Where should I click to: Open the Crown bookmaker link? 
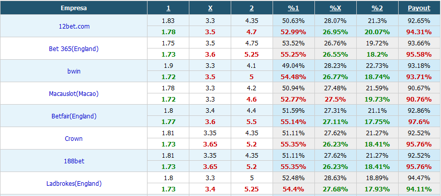tap(73, 139)
